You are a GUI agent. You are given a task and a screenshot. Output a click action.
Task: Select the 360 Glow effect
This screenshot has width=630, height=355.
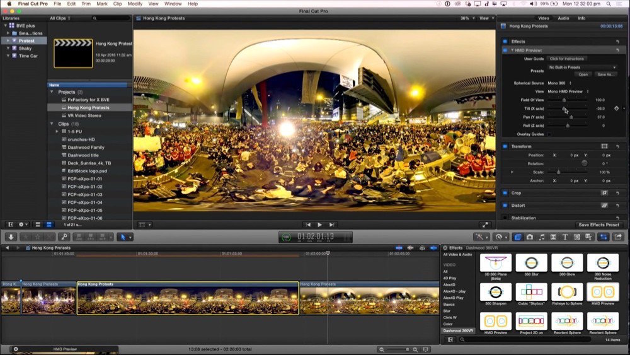[x=567, y=265]
